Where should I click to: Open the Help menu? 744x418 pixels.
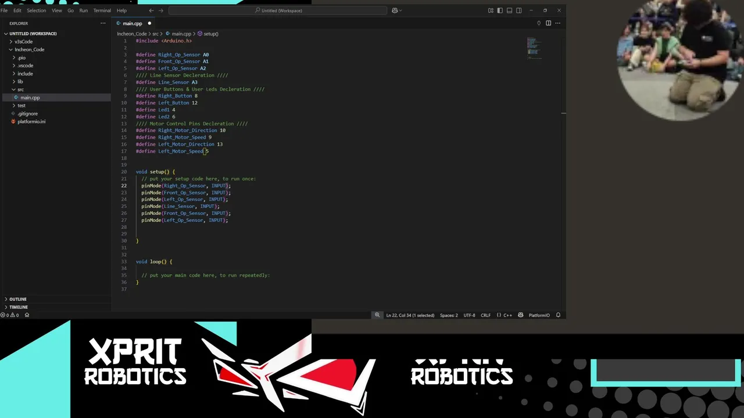pos(121,10)
